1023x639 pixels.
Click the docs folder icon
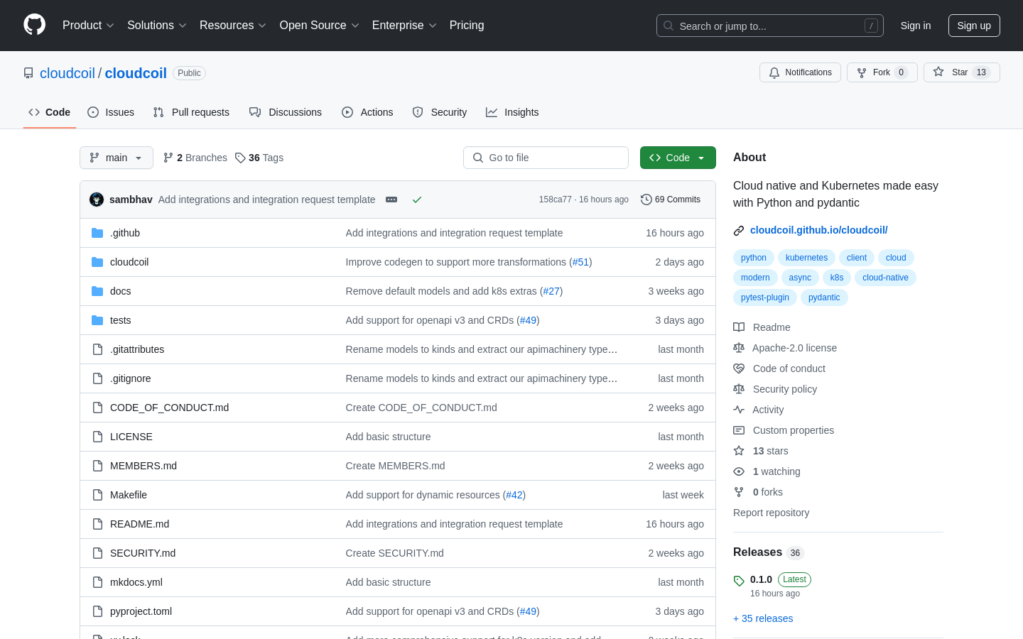pyautogui.click(x=97, y=291)
